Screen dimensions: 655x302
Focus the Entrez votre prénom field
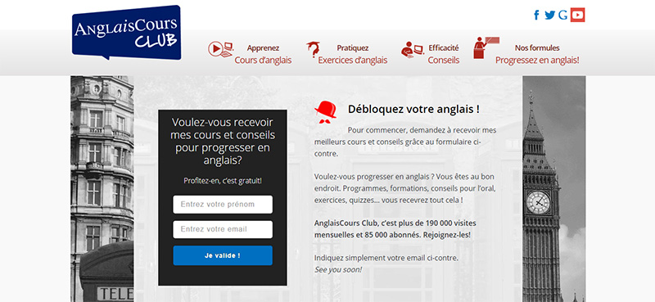click(x=223, y=205)
